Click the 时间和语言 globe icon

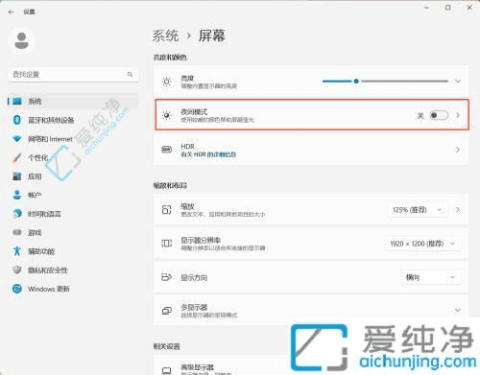pos(17,214)
